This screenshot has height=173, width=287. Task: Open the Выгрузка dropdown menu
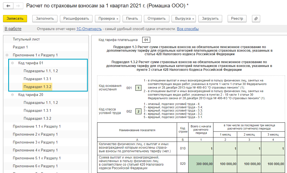(184, 19)
